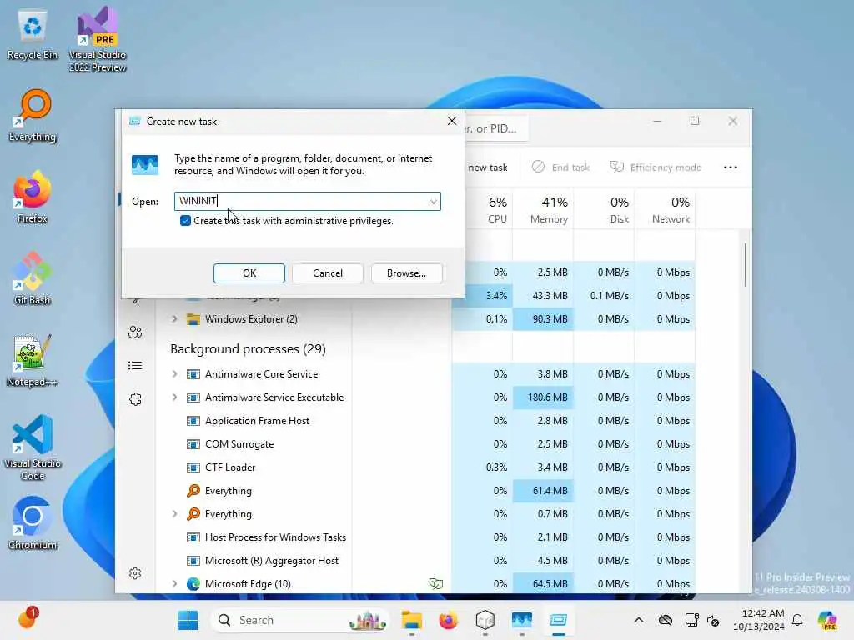The height and width of the screenshot is (640, 854).
Task: Open Task Manager Users sidebar icon
Action: pyautogui.click(x=135, y=332)
